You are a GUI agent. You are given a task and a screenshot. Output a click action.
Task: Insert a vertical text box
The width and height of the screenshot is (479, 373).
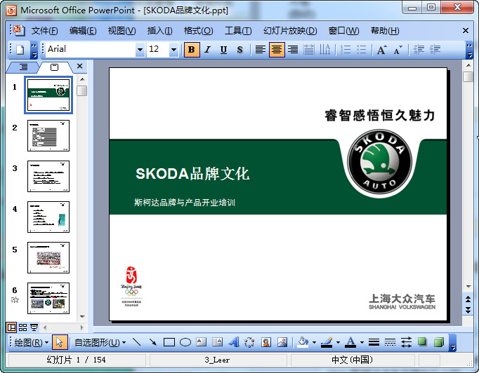[217, 342]
